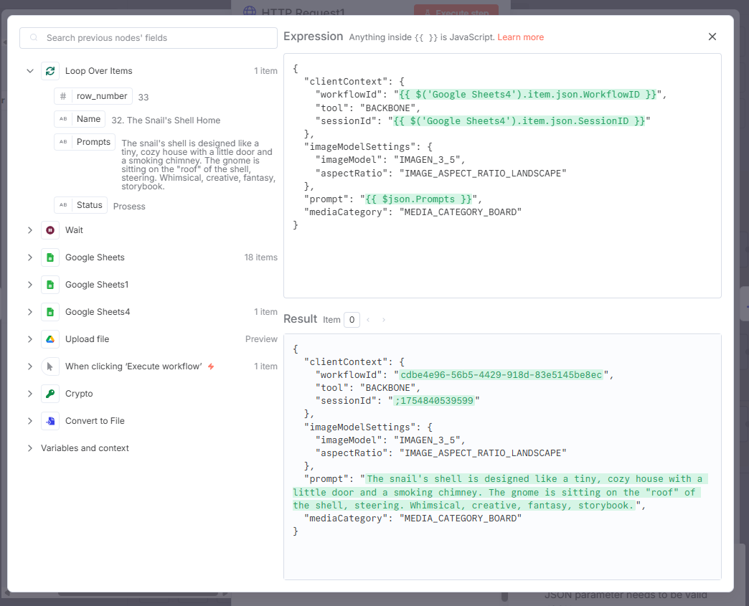Click the Wait node icon
The height and width of the screenshot is (606, 749).
[x=50, y=230]
